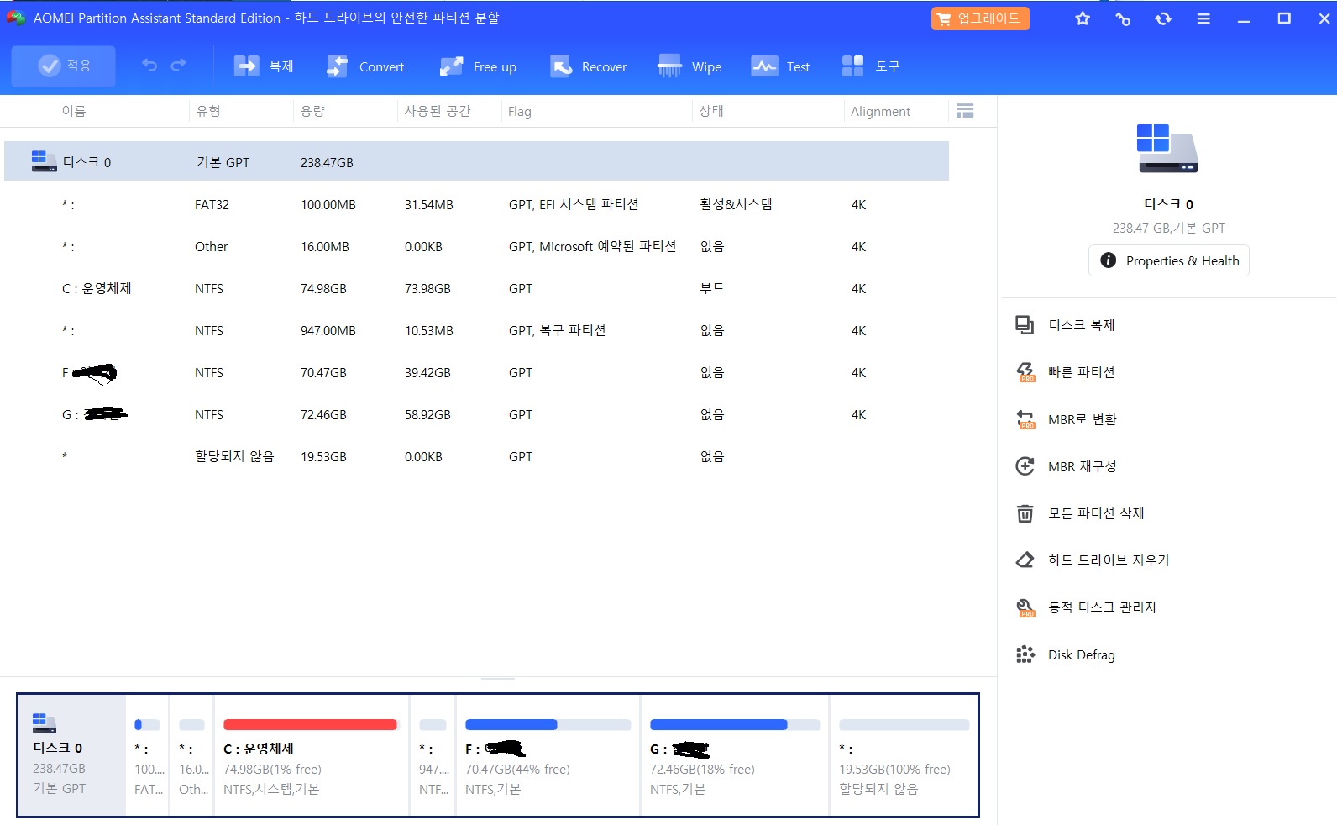
Task: Click the 빠른 파티션 quick partition icon
Action: click(1025, 372)
